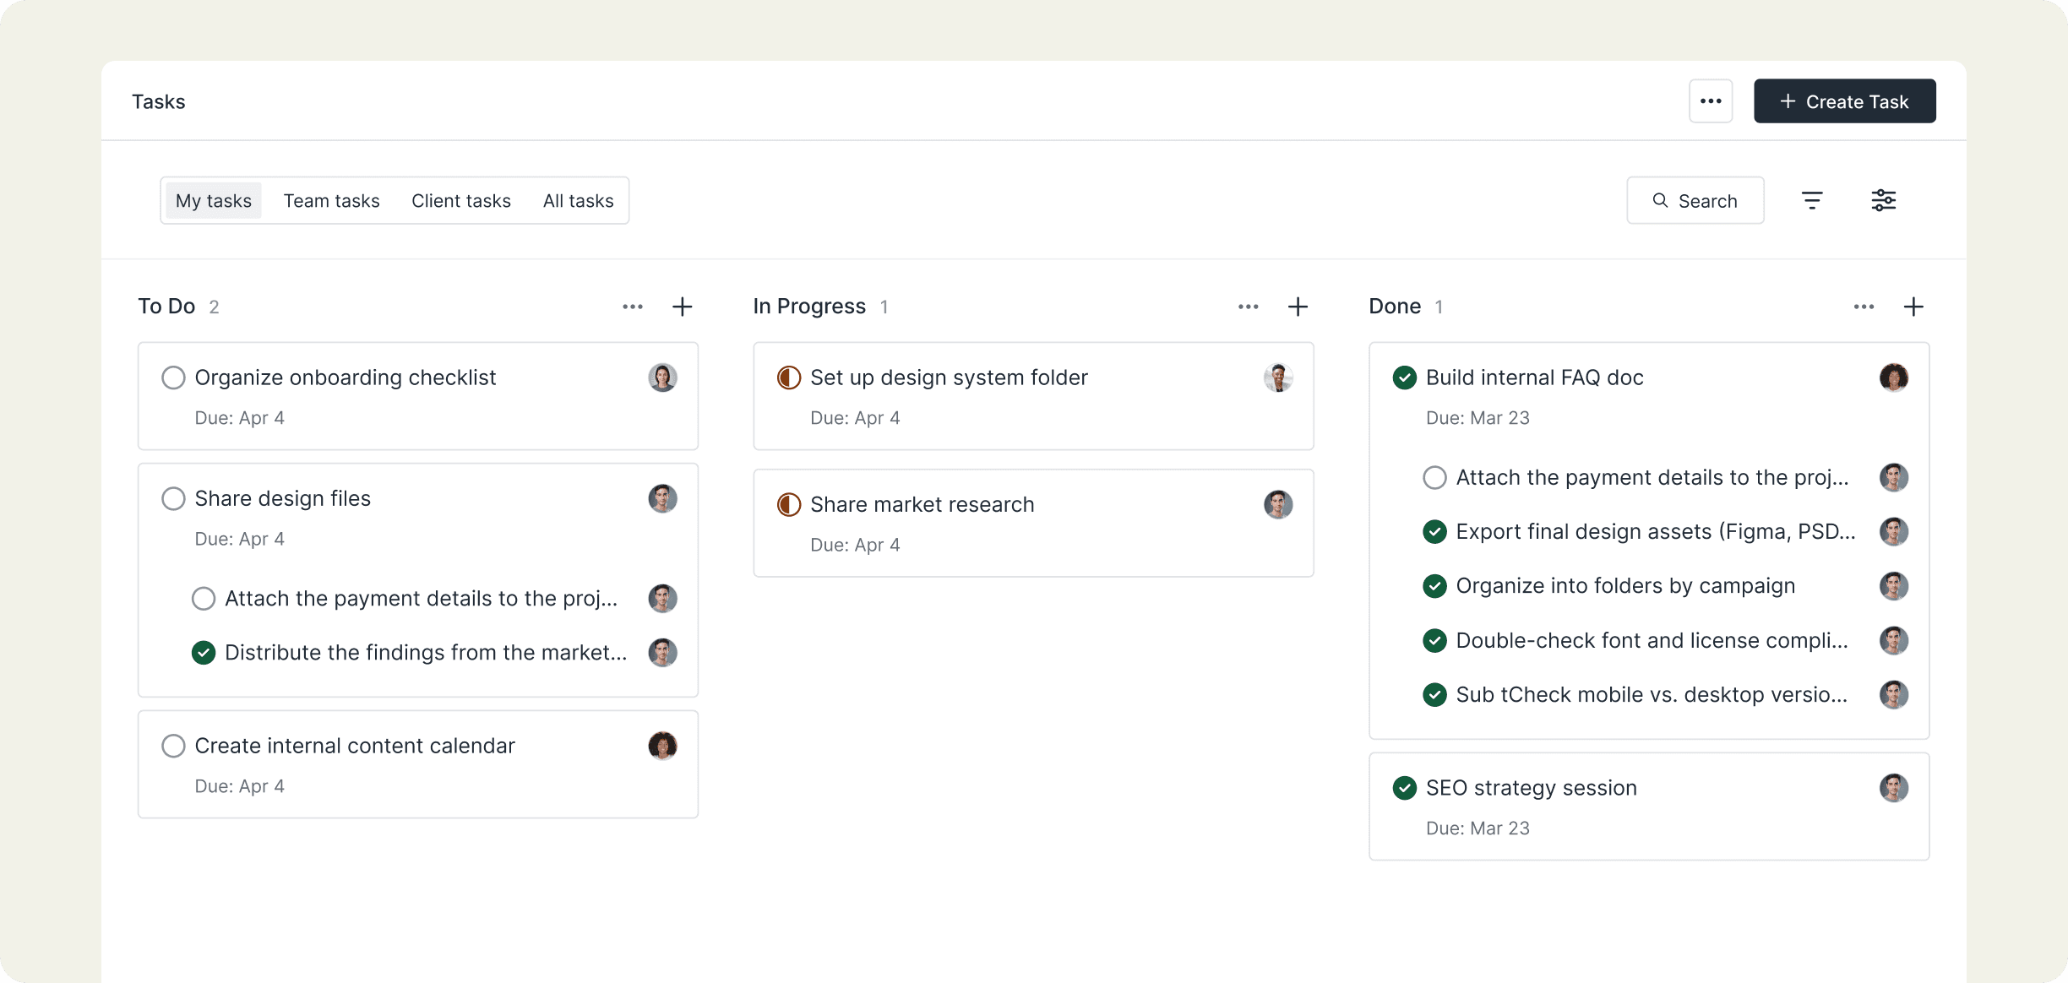Open the Share design files task
The width and height of the screenshot is (2068, 983).
click(x=283, y=498)
